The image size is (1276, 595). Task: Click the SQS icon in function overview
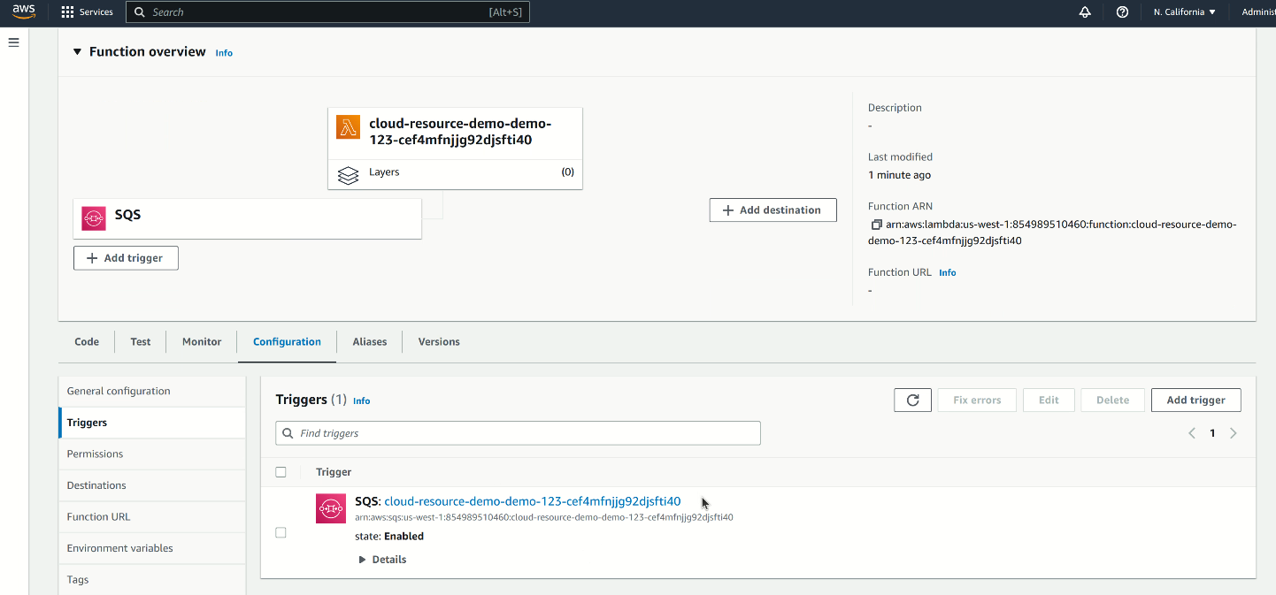click(94, 218)
